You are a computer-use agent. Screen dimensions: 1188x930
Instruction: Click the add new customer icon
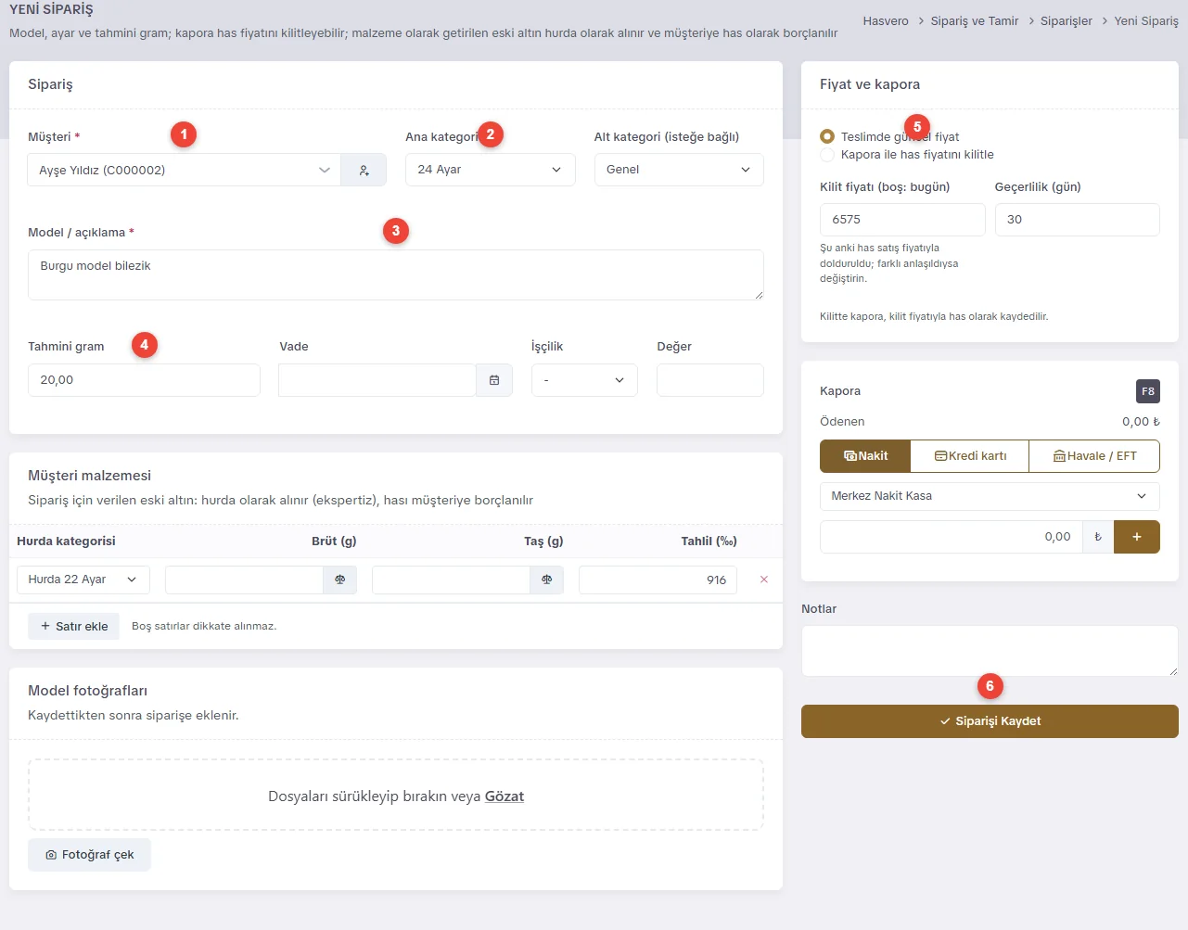pos(364,170)
